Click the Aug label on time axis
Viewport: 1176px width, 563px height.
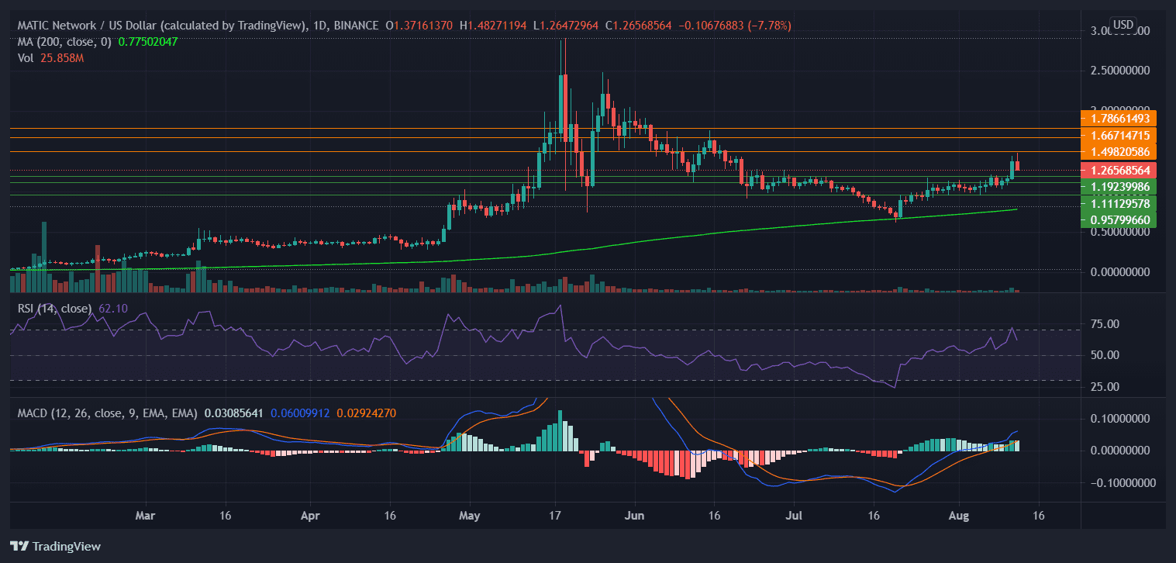tap(959, 515)
